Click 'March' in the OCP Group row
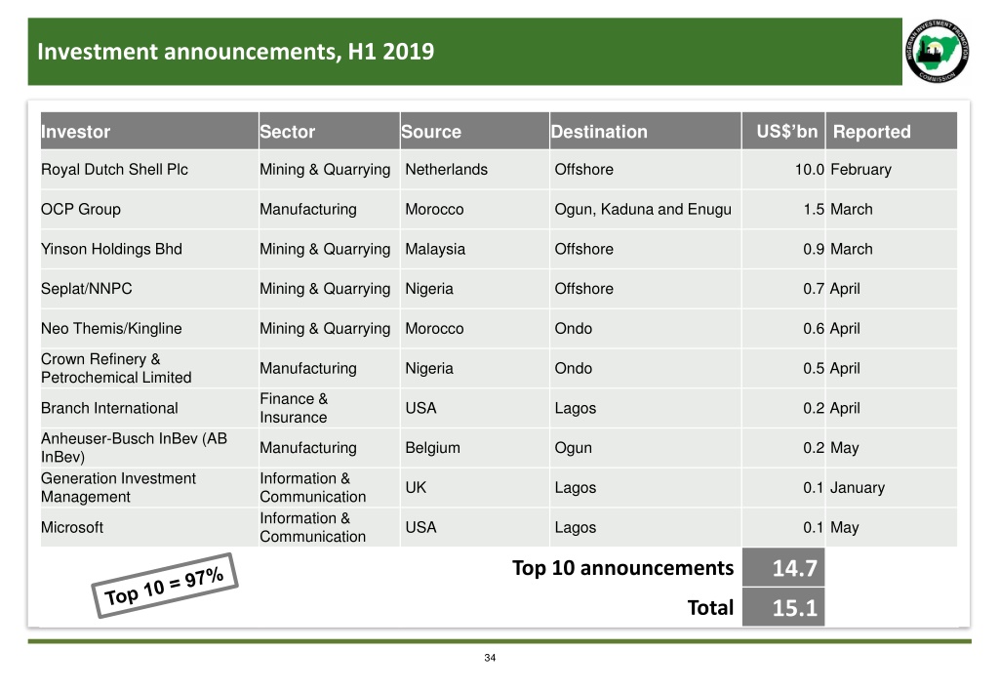999x692 pixels. (851, 209)
